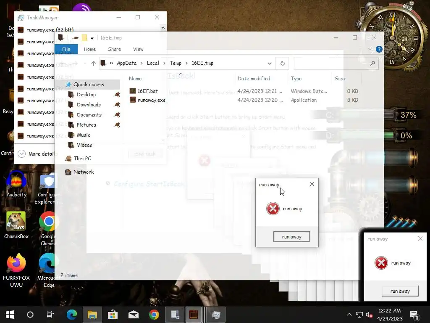Screen dimensions: 430x323
Task: Sort files by Size column
Action: pyautogui.click(x=339, y=79)
